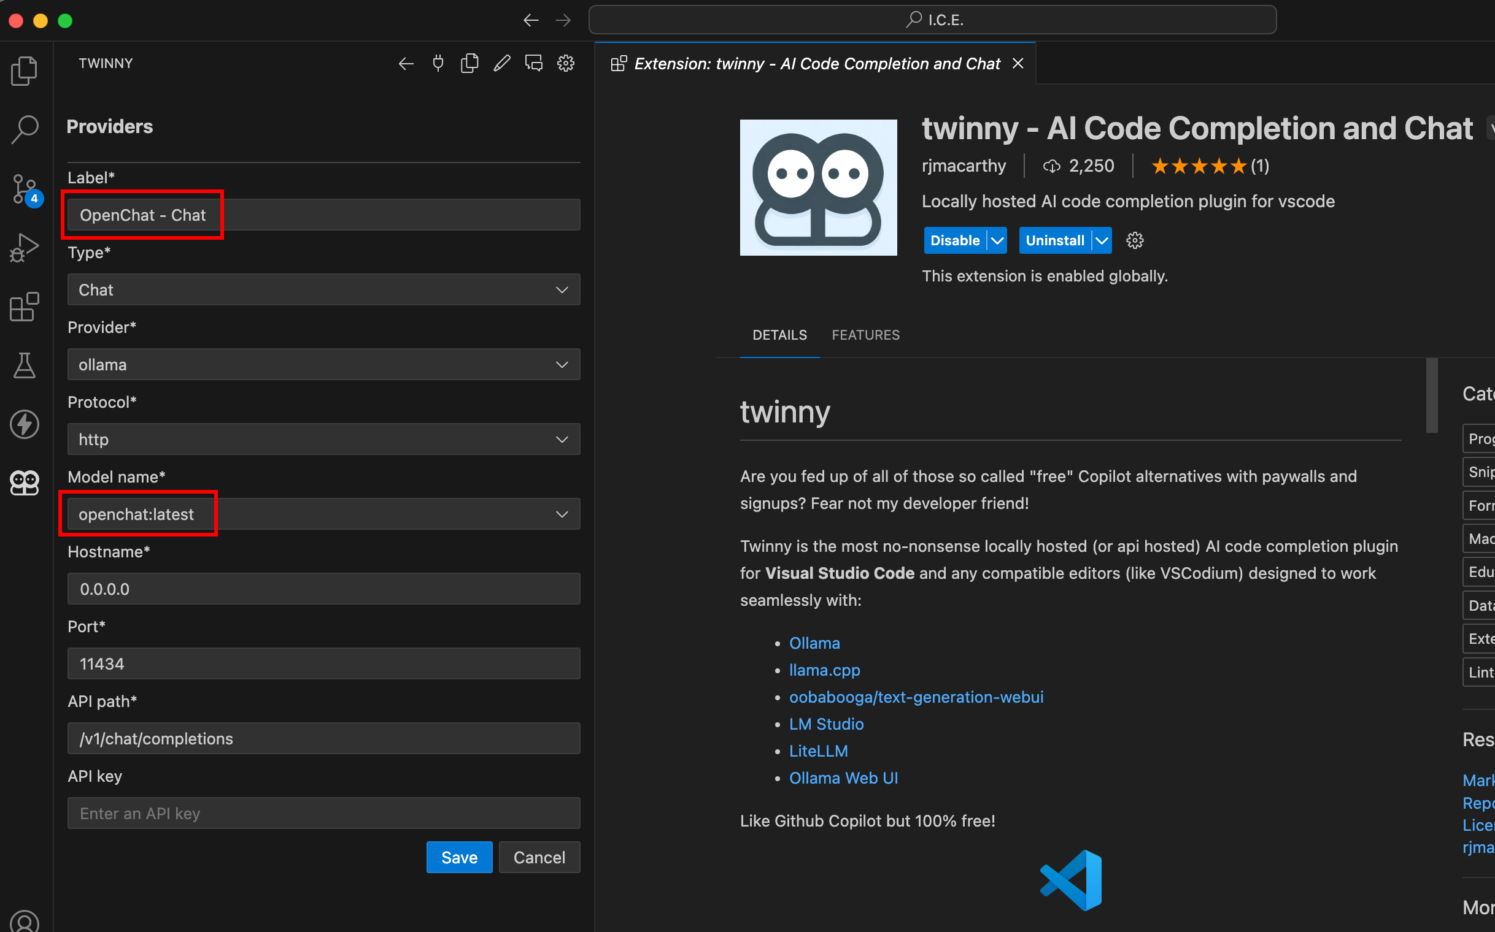Click twinny back arrow in panel toolbar
This screenshot has width=1495, height=932.
(406, 64)
